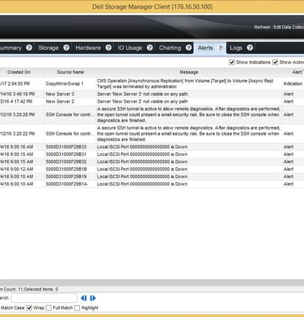
Task: Switch to the Storage tab
Action: (x=48, y=48)
